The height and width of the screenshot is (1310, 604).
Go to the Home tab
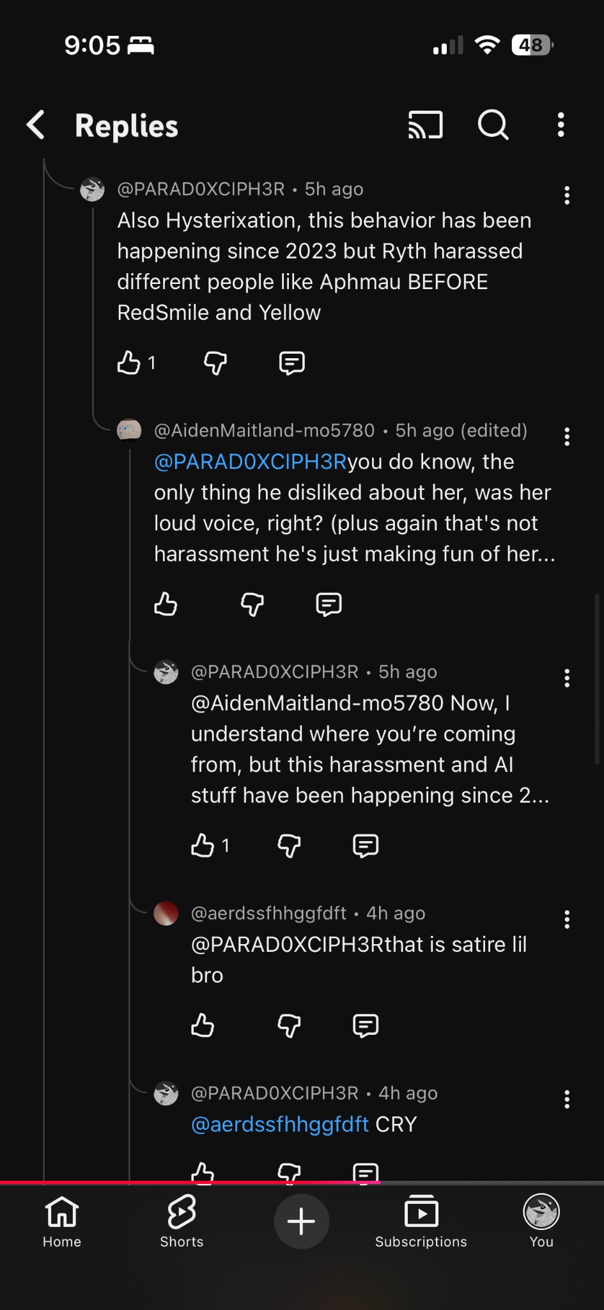coord(62,1222)
